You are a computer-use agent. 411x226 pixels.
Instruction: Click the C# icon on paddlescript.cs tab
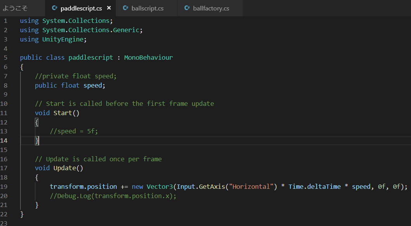click(54, 8)
